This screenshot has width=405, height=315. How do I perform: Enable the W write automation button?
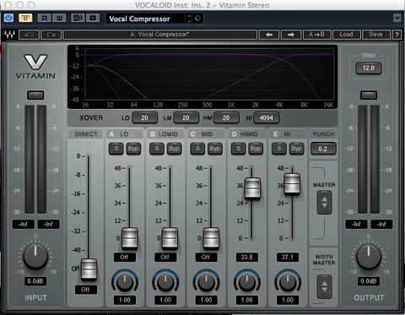(59, 18)
